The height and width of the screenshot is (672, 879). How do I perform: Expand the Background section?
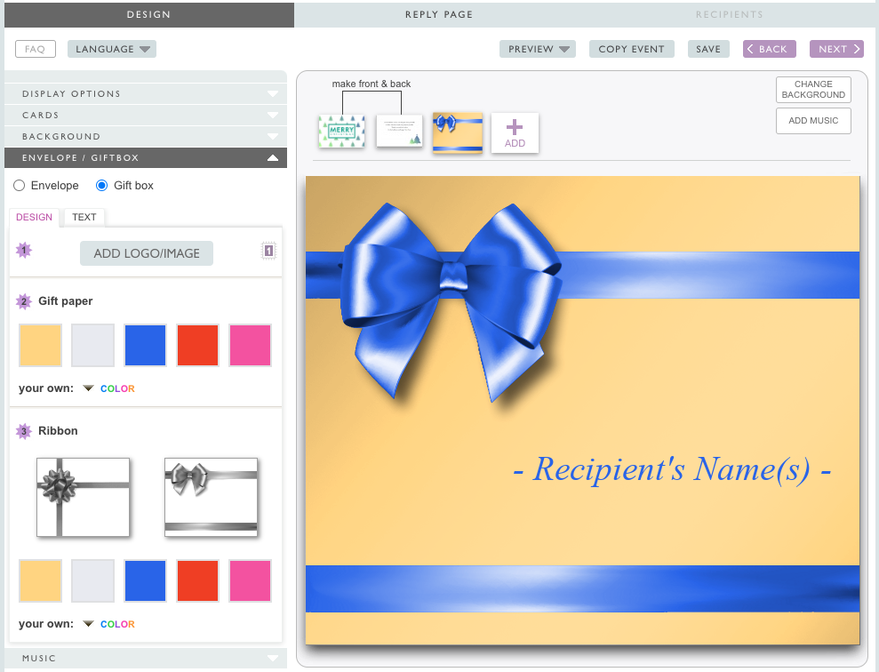[146, 136]
